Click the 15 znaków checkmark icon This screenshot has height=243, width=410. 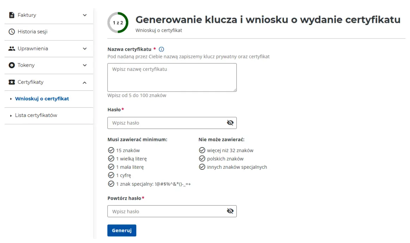[x=111, y=150]
